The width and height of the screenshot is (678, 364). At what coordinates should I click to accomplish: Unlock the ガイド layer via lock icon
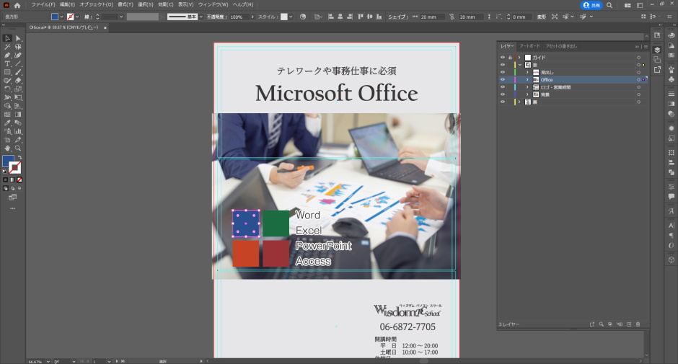511,57
